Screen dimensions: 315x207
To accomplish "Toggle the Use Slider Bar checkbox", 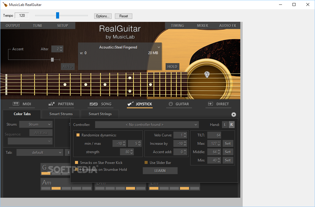I will (146, 162).
